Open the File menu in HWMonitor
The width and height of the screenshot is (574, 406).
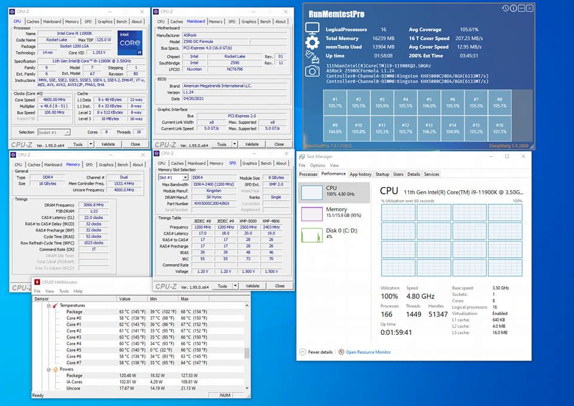37,291
